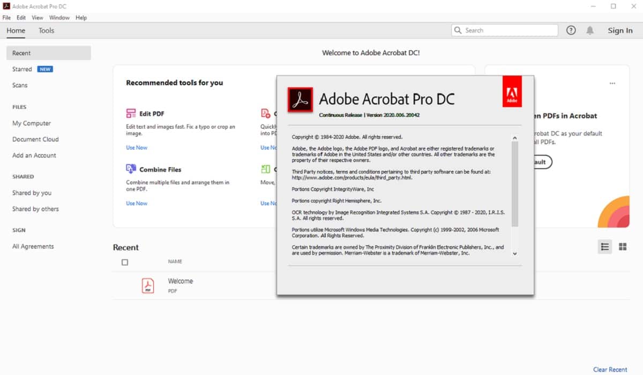This screenshot has width=643, height=375.
Task: Open Starred in the sidebar
Action: pos(22,69)
